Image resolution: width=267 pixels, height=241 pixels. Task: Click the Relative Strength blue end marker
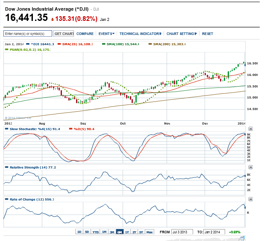coord(245,176)
